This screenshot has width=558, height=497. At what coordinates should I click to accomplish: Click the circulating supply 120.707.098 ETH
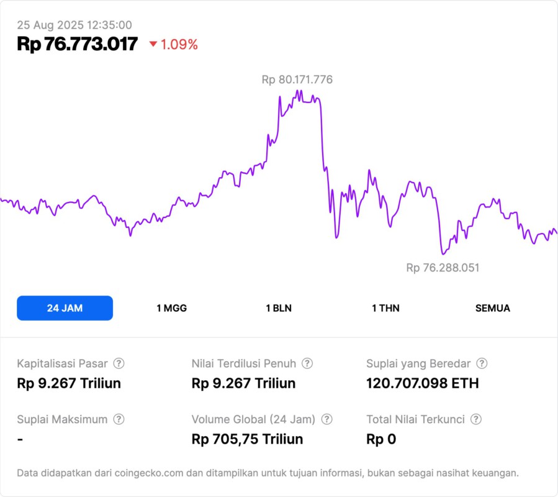(x=423, y=383)
